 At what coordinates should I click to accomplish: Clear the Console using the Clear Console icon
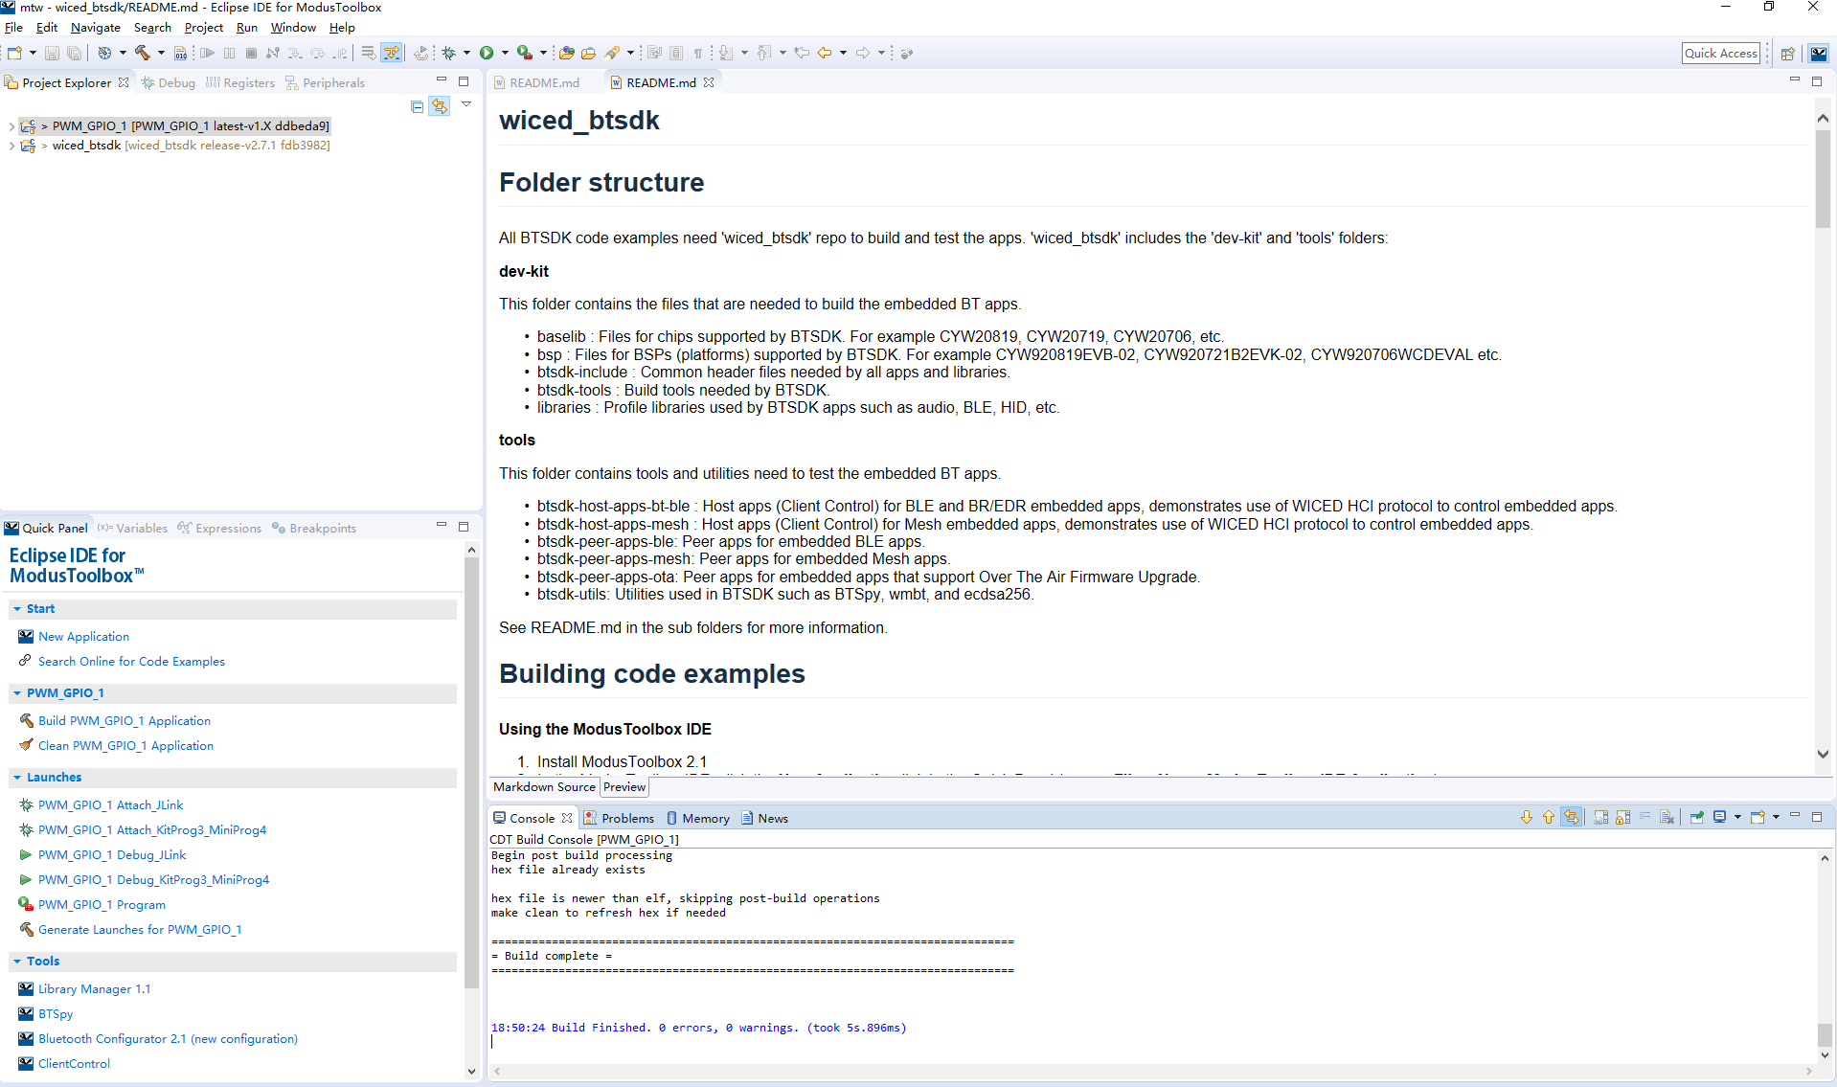click(x=1668, y=817)
